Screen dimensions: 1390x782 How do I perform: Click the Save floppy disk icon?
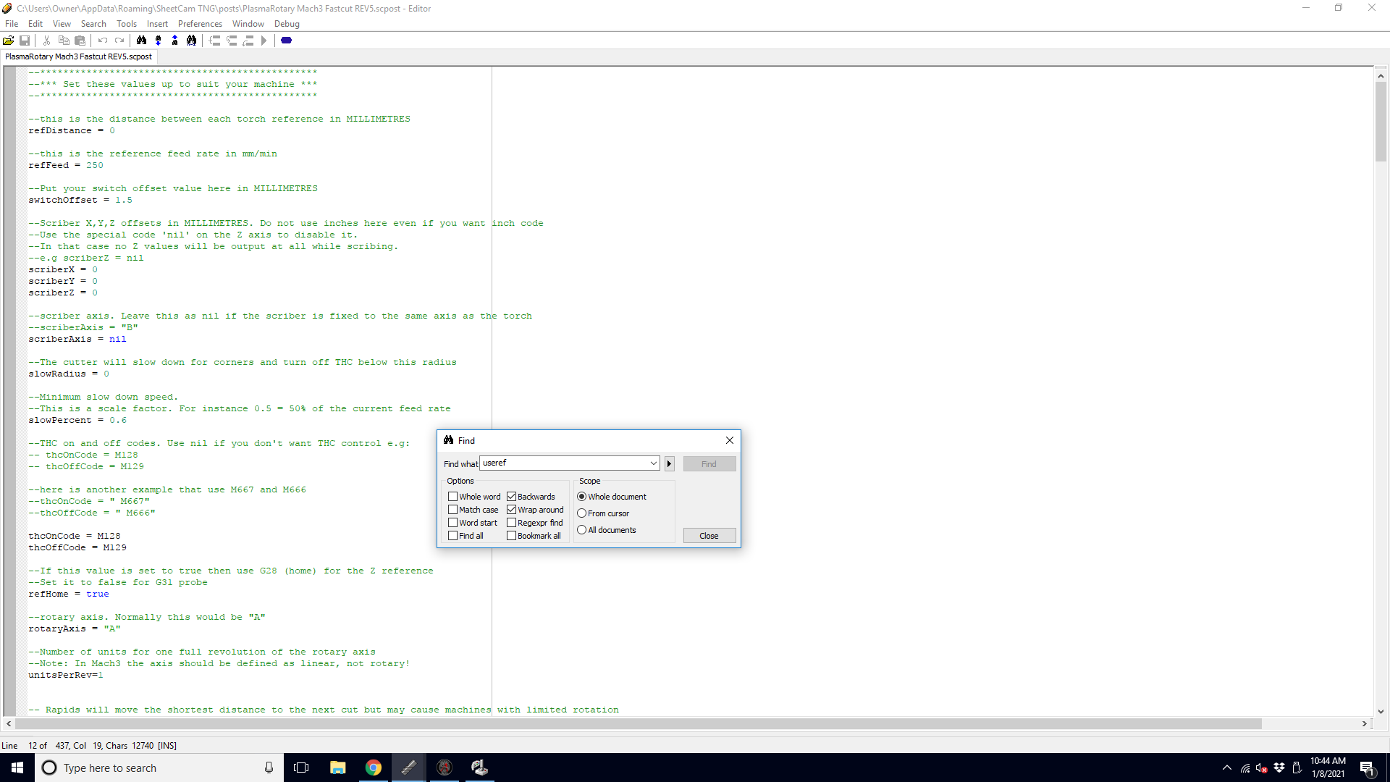pyautogui.click(x=25, y=41)
